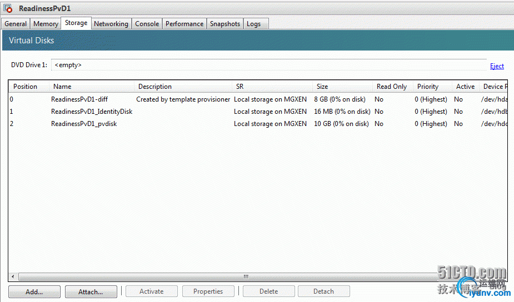Switch to the Console tab
The image size is (514, 302).
pos(147,23)
